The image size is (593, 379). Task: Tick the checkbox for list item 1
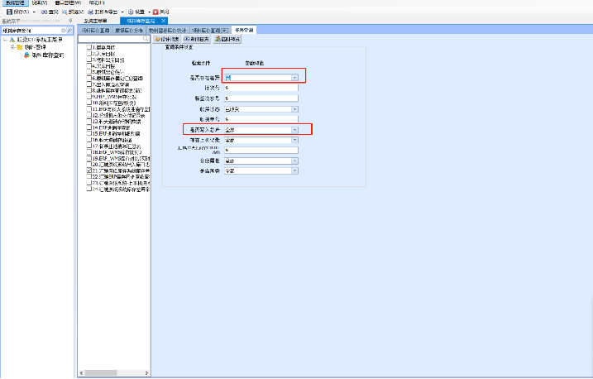tap(89, 48)
